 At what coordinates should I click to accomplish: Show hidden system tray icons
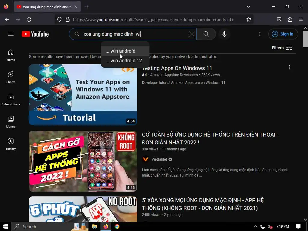pyautogui.click(x=256, y=226)
